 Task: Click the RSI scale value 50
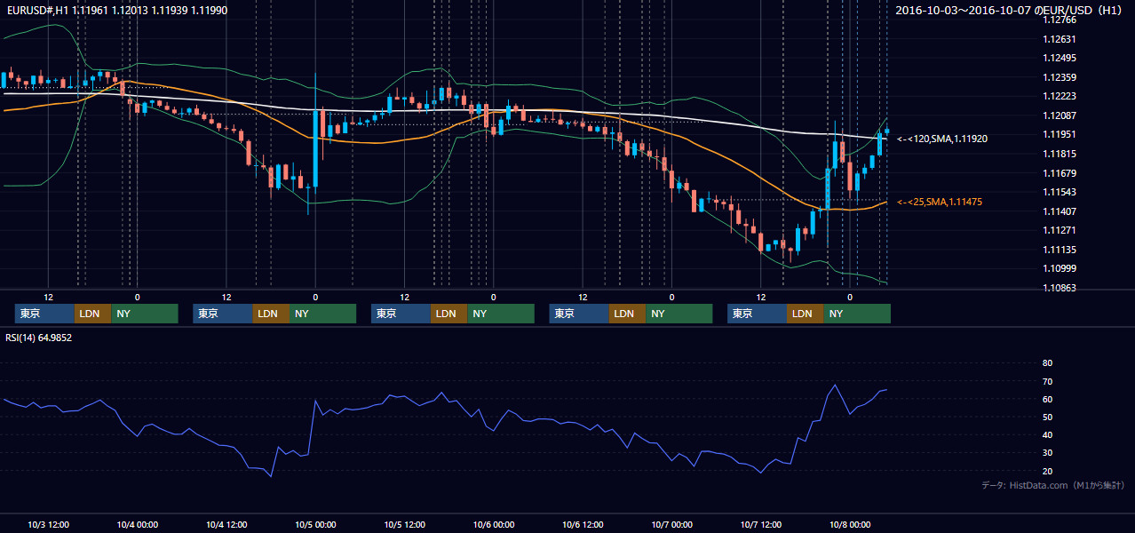pyautogui.click(x=1047, y=417)
